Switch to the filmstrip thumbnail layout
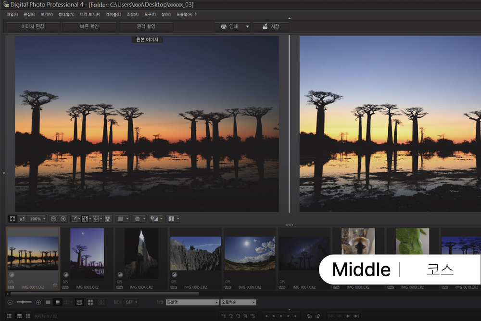The width and height of the screenshot is (481, 321). click(19, 316)
